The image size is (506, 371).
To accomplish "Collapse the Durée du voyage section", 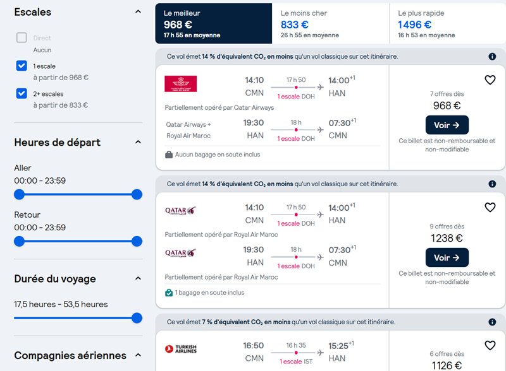I will (x=138, y=278).
